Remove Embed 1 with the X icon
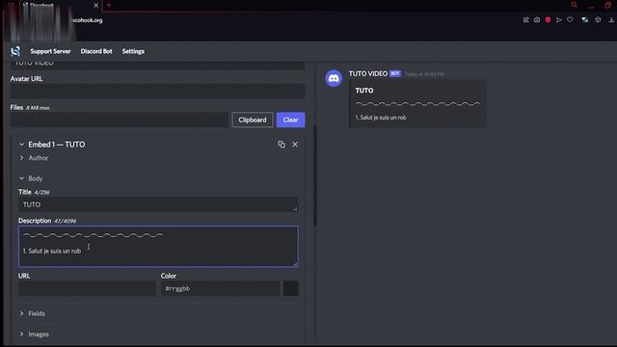Image resolution: width=617 pixels, height=347 pixels. 295,145
